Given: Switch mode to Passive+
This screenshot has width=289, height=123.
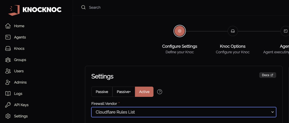Looking at the screenshot, I should click(124, 92).
